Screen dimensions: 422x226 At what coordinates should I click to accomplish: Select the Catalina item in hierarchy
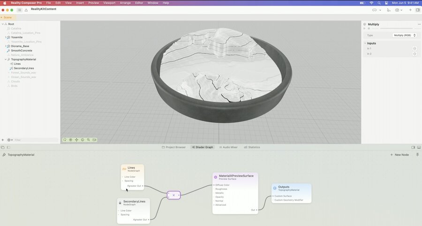point(16,29)
